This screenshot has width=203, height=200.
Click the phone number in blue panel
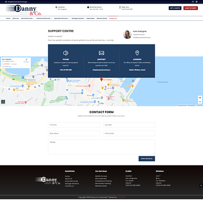(x=66, y=70)
